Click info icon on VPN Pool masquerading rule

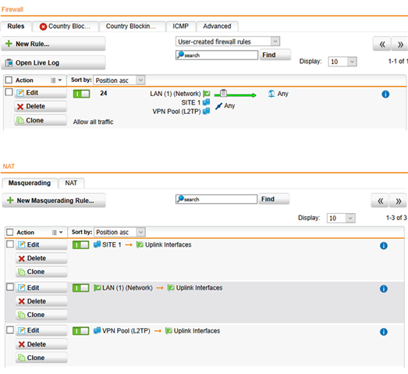(x=384, y=332)
